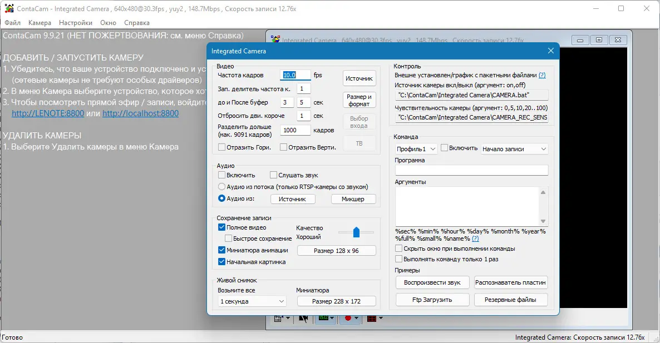The width and height of the screenshot is (660, 343).
Task: Open help (?) link after %name% variables
Action: click(475, 238)
